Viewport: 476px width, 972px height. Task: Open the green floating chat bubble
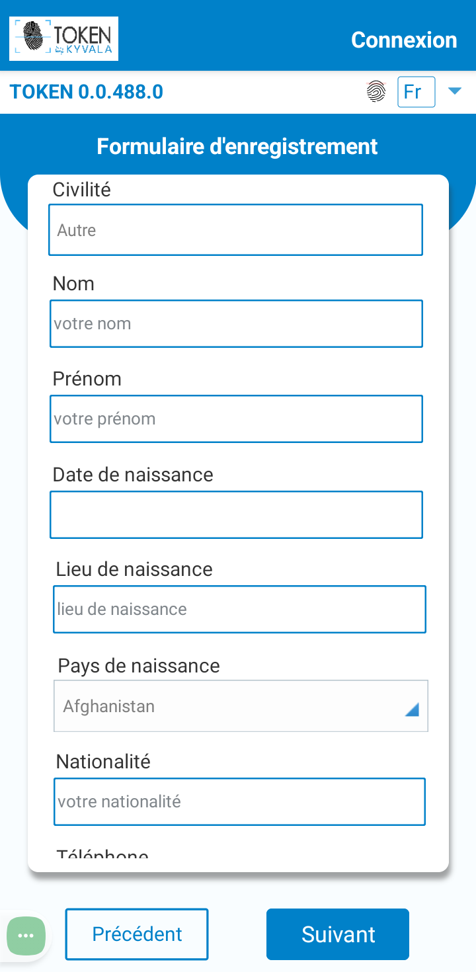pos(26,936)
